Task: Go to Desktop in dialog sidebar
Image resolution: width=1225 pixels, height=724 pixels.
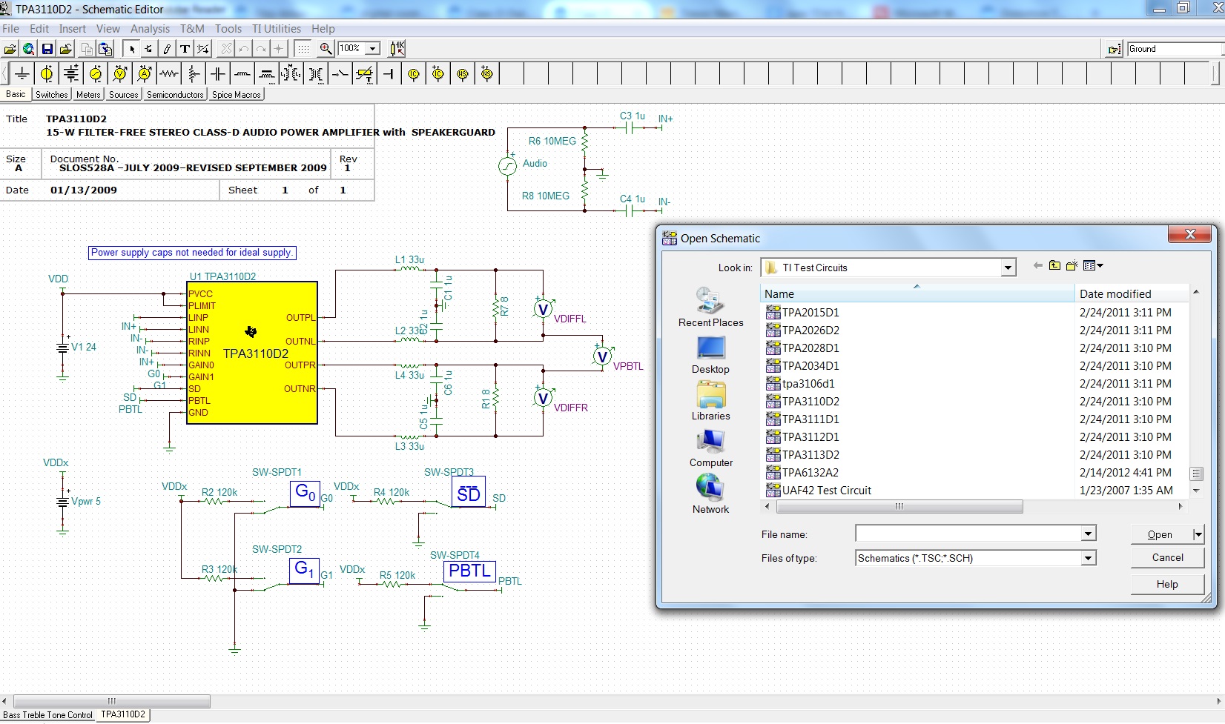Action: (710, 354)
